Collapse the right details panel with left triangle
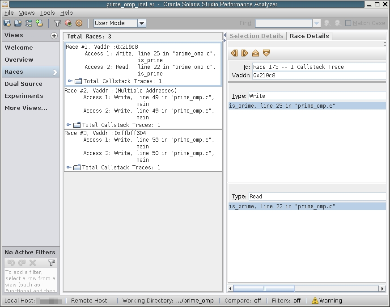Screen dimensions: 390x307 pos(225,35)
